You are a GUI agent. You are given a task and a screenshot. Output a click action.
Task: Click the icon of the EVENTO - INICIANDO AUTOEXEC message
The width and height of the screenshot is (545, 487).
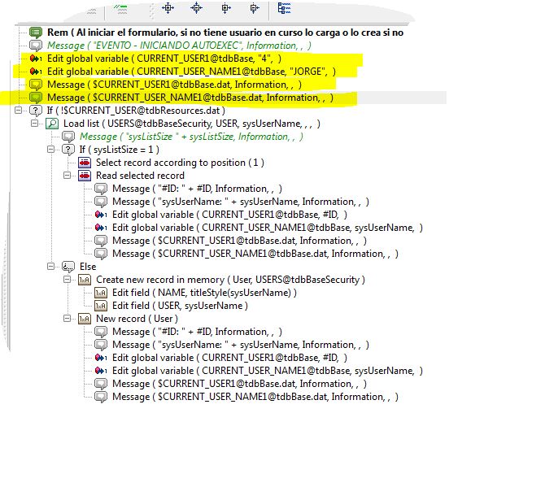click(x=36, y=46)
